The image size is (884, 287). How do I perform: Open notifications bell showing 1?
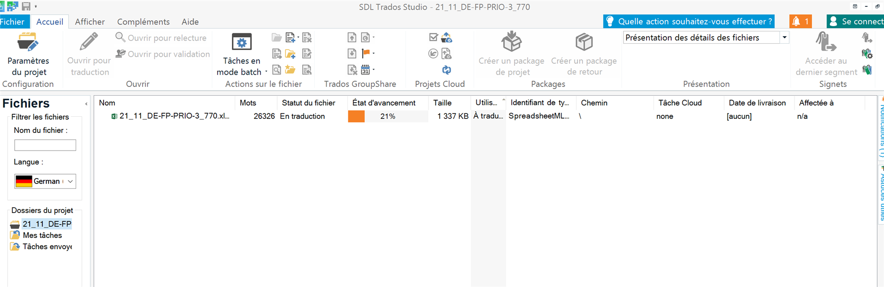point(800,22)
